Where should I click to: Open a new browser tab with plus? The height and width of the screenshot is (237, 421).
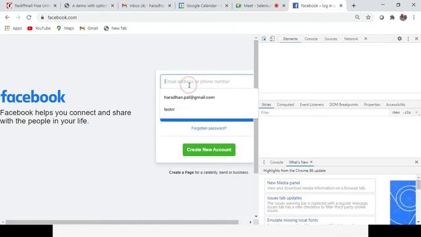click(354, 6)
